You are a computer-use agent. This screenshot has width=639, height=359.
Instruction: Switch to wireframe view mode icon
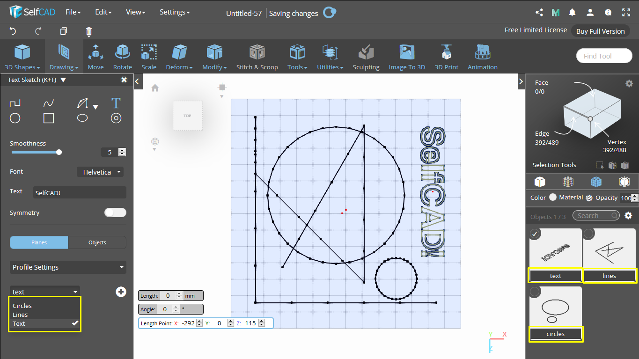click(x=568, y=182)
